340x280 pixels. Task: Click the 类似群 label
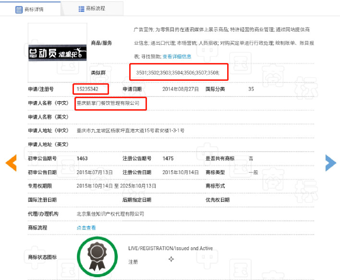coord(98,73)
